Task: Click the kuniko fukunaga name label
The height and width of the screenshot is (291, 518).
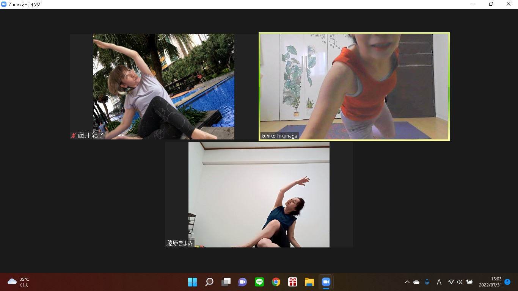Action: pos(279,136)
